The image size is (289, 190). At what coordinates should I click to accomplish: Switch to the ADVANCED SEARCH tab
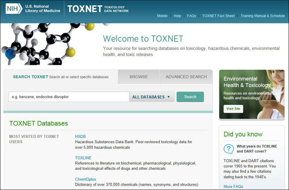click(186, 77)
